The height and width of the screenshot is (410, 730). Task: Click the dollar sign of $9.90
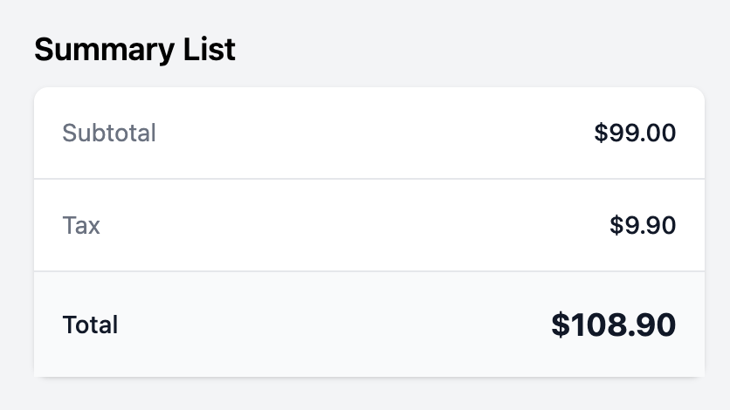pyautogui.click(x=616, y=225)
